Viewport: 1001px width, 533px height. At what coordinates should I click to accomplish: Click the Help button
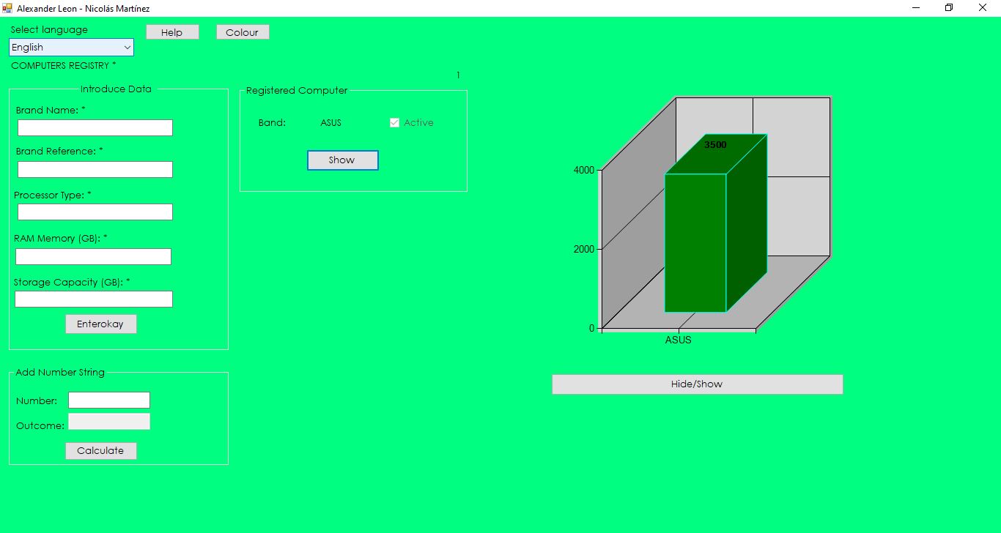[172, 32]
